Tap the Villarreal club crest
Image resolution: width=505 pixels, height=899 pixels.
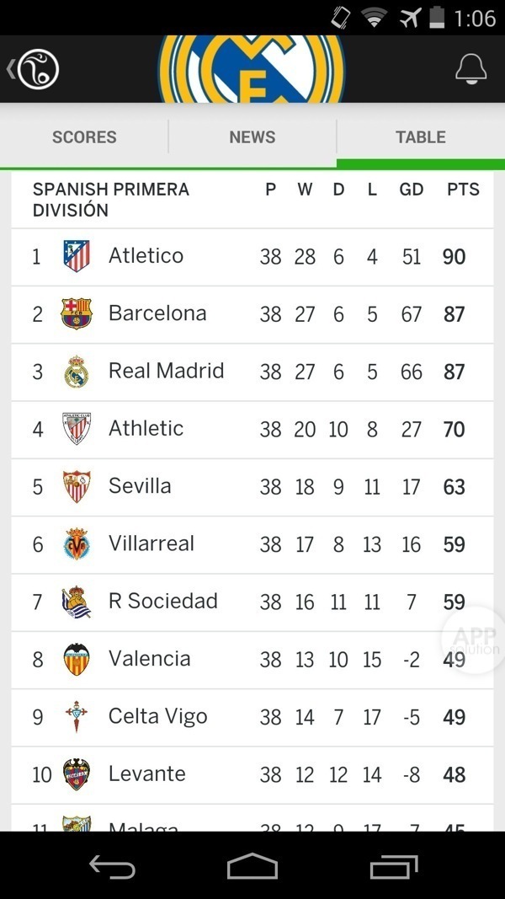(x=77, y=544)
